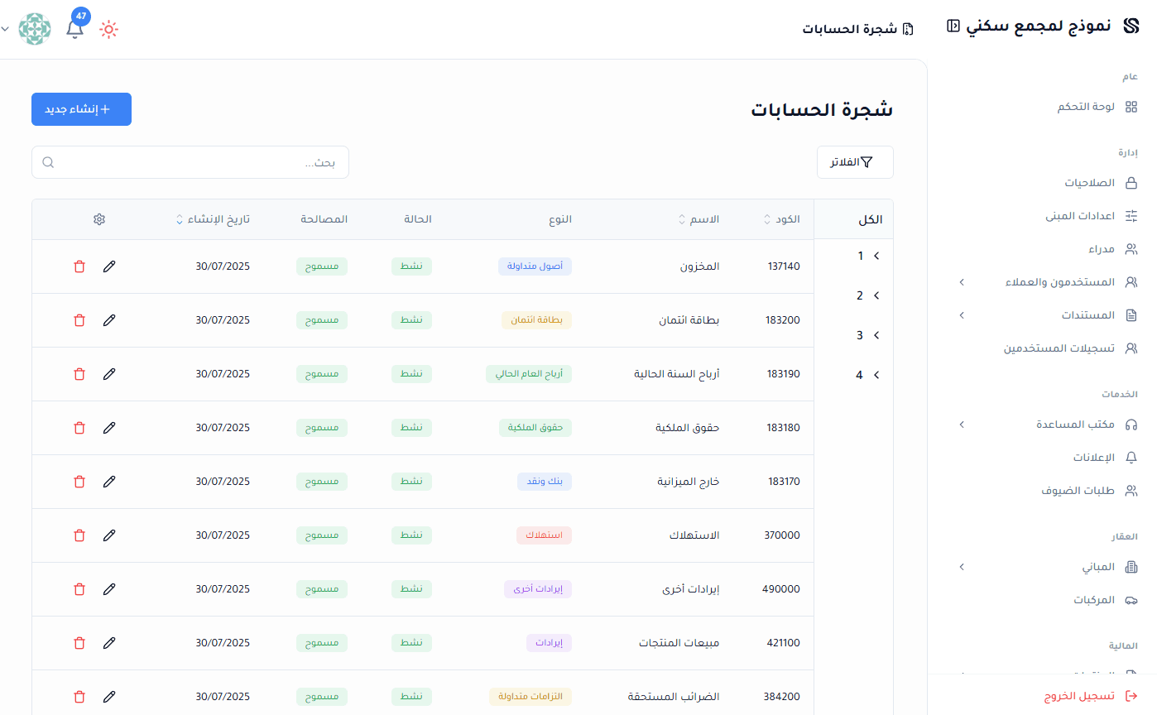Image resolution: width=1157 pixels, height=715 pixels.
Task: Click شجرة الحسابات breadcrumb in top bar
Action: (857, 29)
